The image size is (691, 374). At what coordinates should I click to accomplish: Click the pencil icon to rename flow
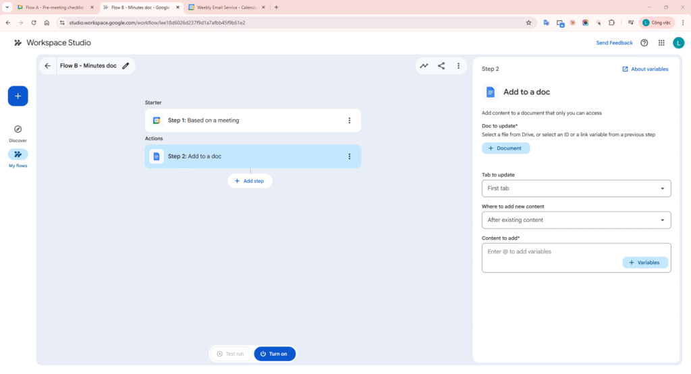(126, 66)
